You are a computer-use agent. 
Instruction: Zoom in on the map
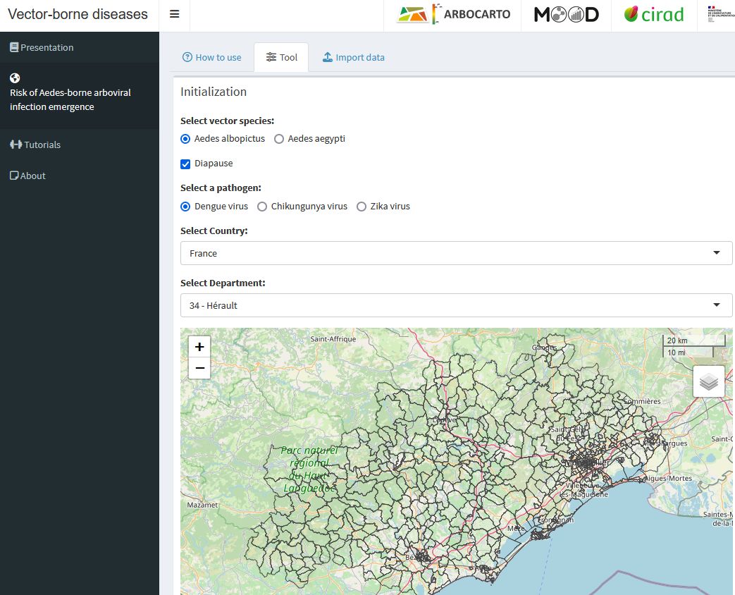[199, 347]
